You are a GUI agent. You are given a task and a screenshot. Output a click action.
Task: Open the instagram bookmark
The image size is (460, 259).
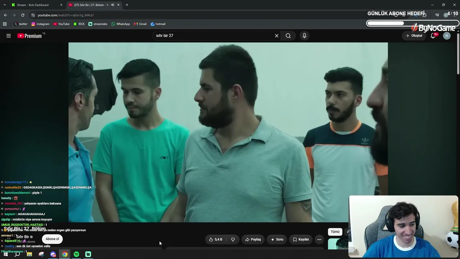coord(40,24)
